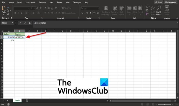
Task: Open the File tab
Action: click(x=3, y=2)
